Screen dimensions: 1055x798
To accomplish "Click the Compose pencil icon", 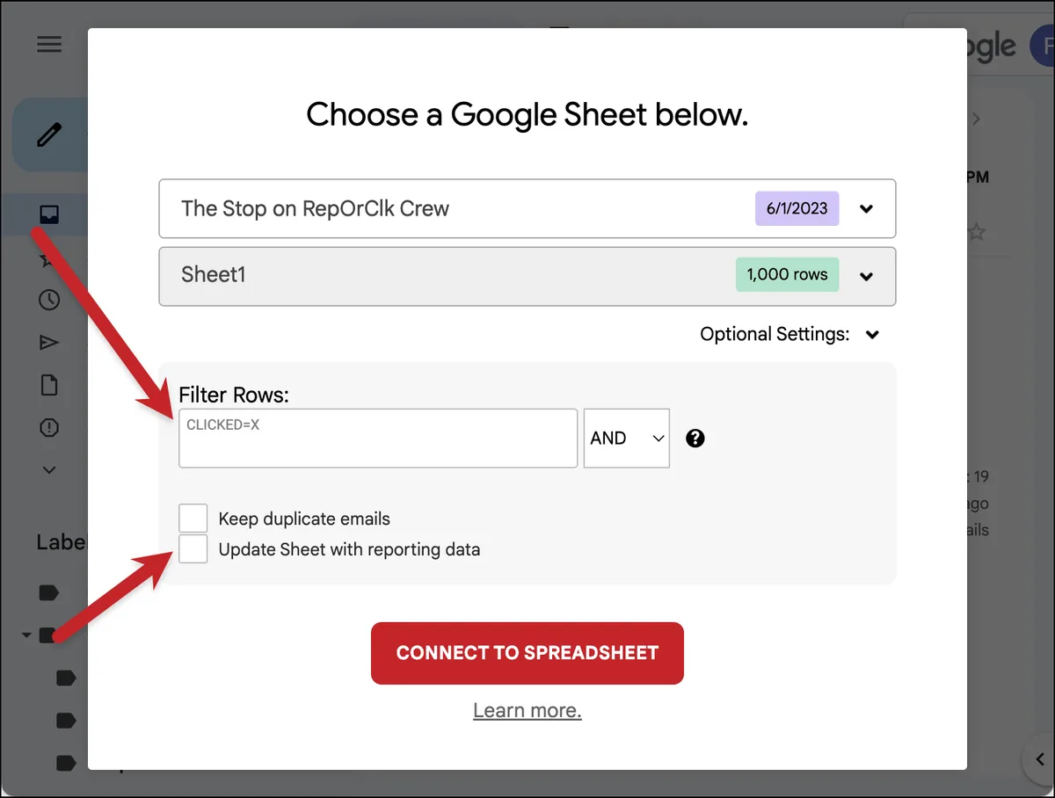I will (x=49, y=134).
